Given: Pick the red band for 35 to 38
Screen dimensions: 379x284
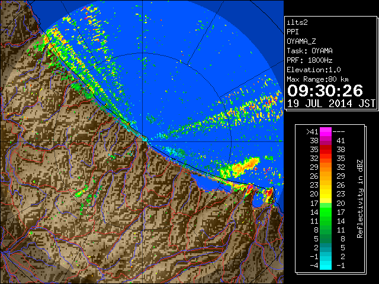Looking at the screenshot, I should click(326, 150).
